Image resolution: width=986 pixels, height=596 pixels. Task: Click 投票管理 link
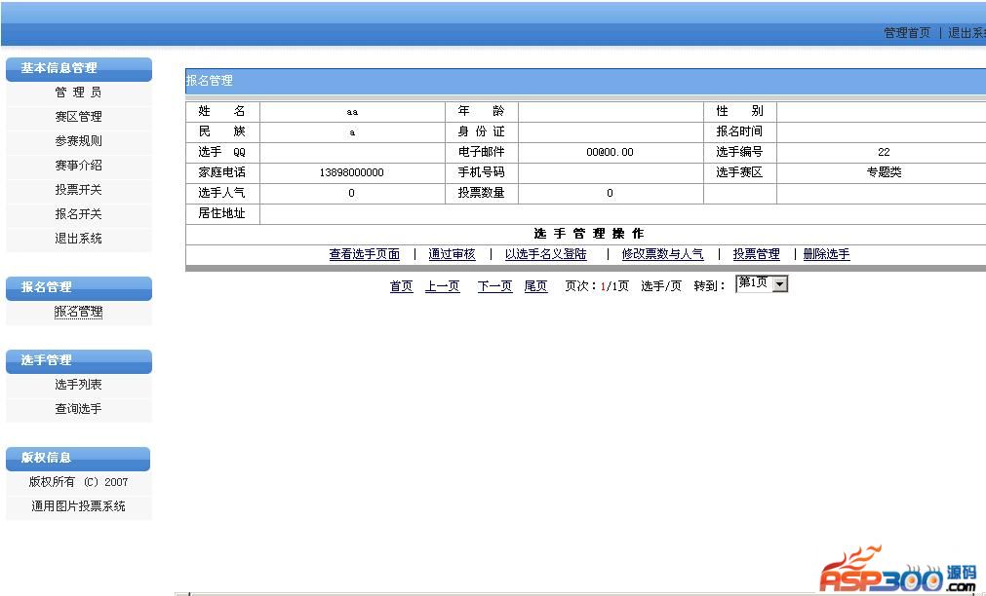click(x=756, y=254)
